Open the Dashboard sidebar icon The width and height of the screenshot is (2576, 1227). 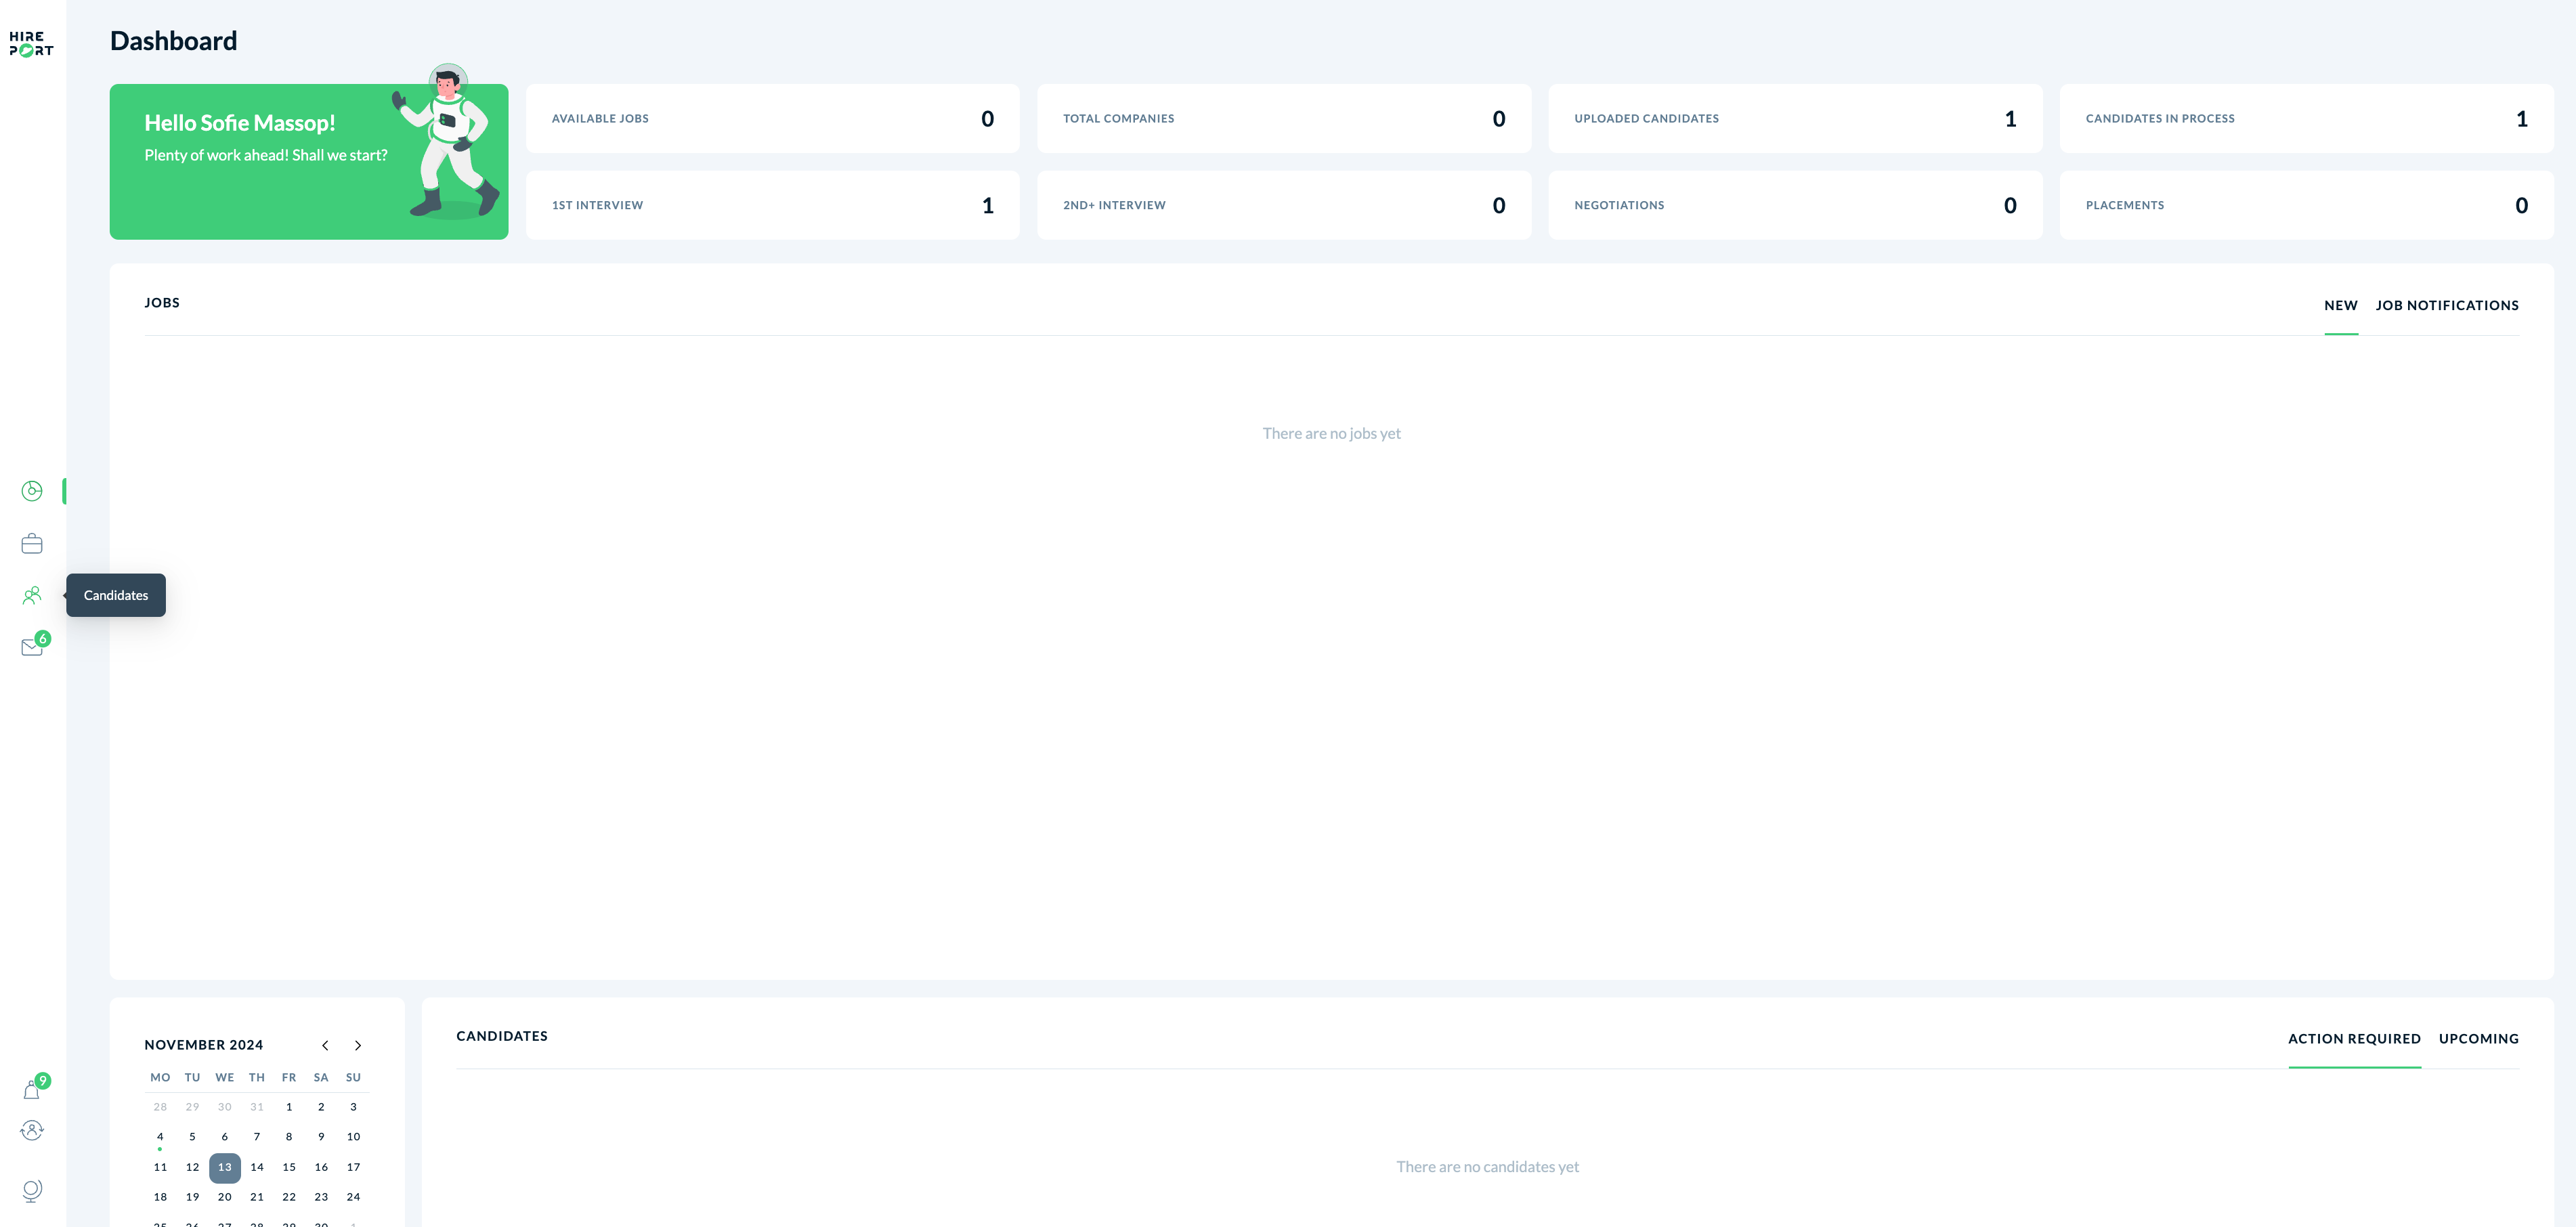pyautogui.click(x=32, y=491)
